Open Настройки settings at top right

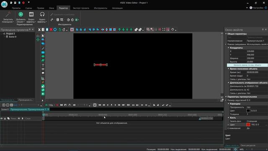256,8
